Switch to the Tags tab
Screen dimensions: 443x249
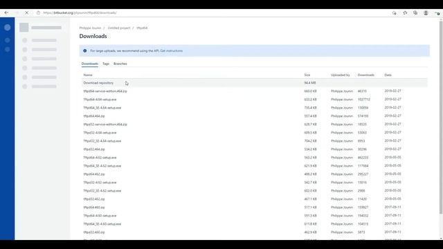[106, 64]
